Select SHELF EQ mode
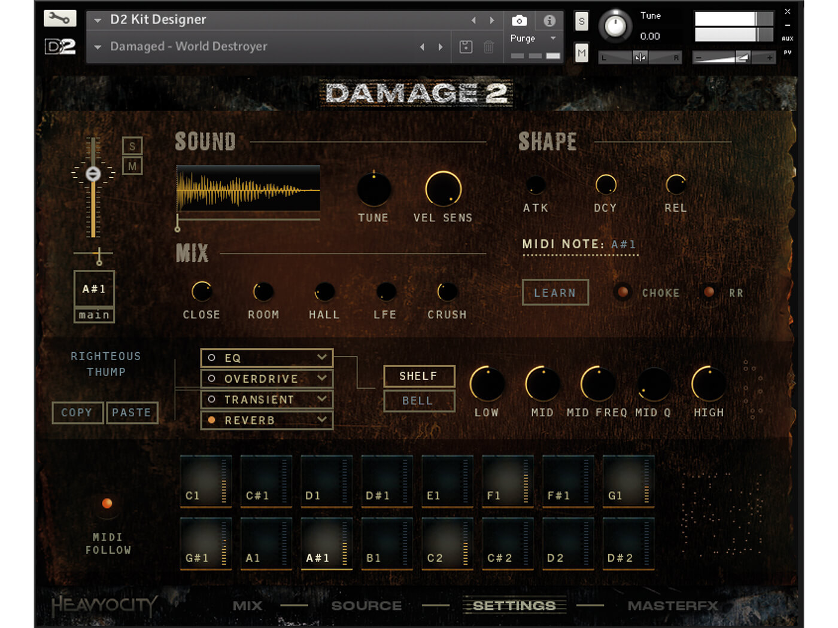This screenshot has width=838, height=628. pyautogui.click(x=418, y=376)
